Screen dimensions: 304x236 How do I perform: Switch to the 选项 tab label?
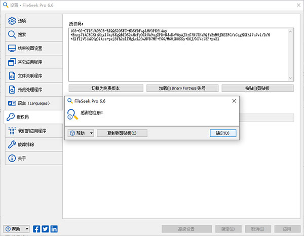tap(22, 21)
